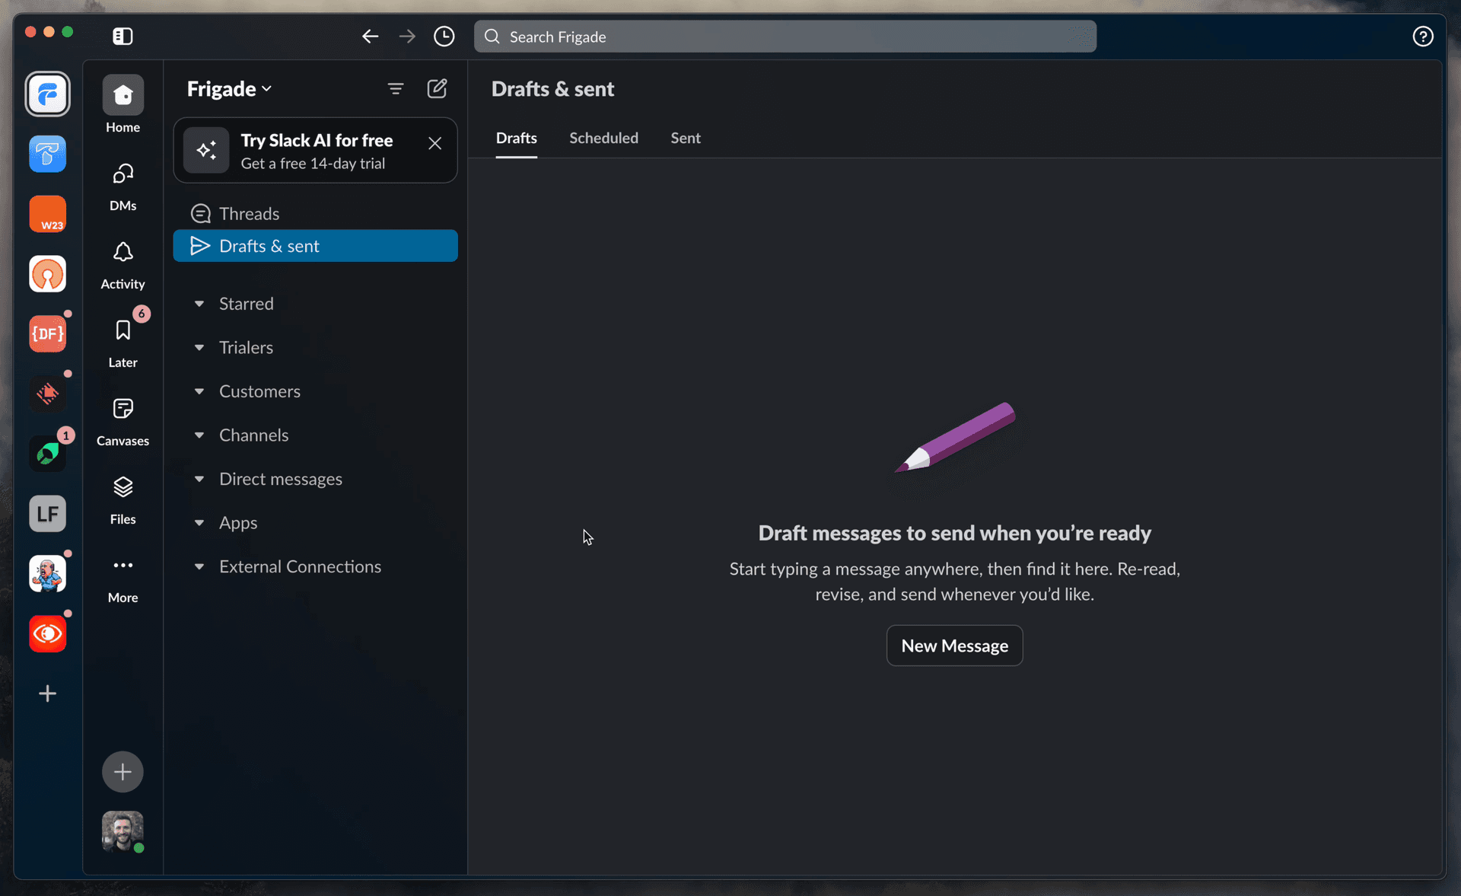The width and height of the screenshot is (1461, 896).
Task: Open Canvases in the sidebar
Action: pos(123,422)
